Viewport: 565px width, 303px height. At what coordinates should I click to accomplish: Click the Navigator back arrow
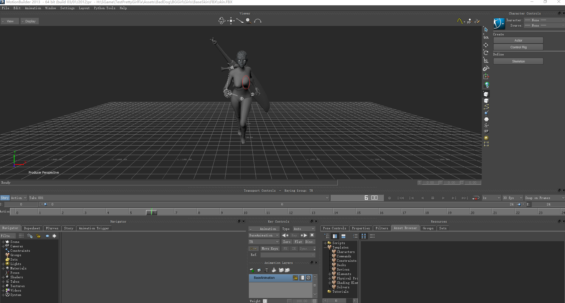(47, 236)
